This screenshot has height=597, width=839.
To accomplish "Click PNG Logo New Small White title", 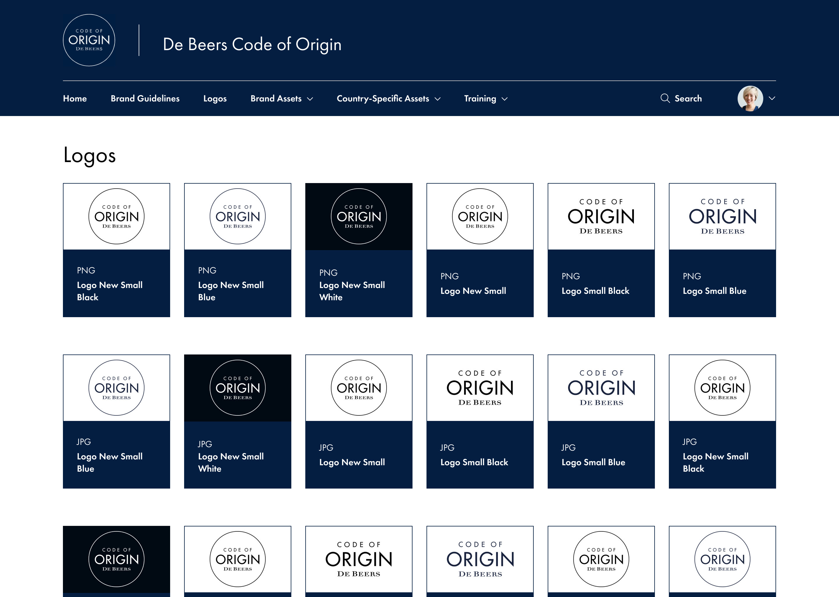I will (352, 291).
